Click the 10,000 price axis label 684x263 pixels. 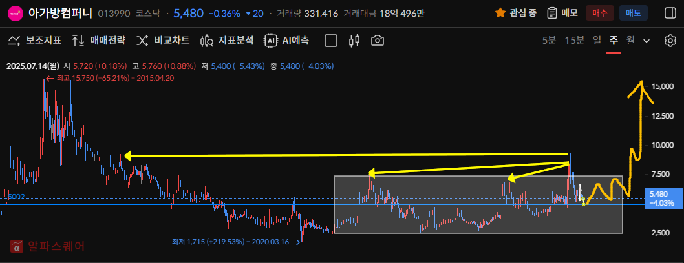[662, 145]
